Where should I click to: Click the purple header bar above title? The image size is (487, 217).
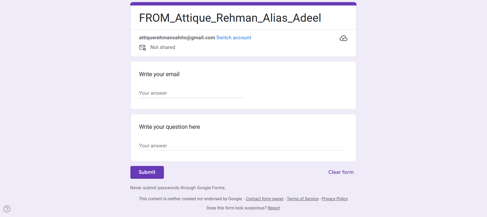pyautogui.click(x=243, y=4)
